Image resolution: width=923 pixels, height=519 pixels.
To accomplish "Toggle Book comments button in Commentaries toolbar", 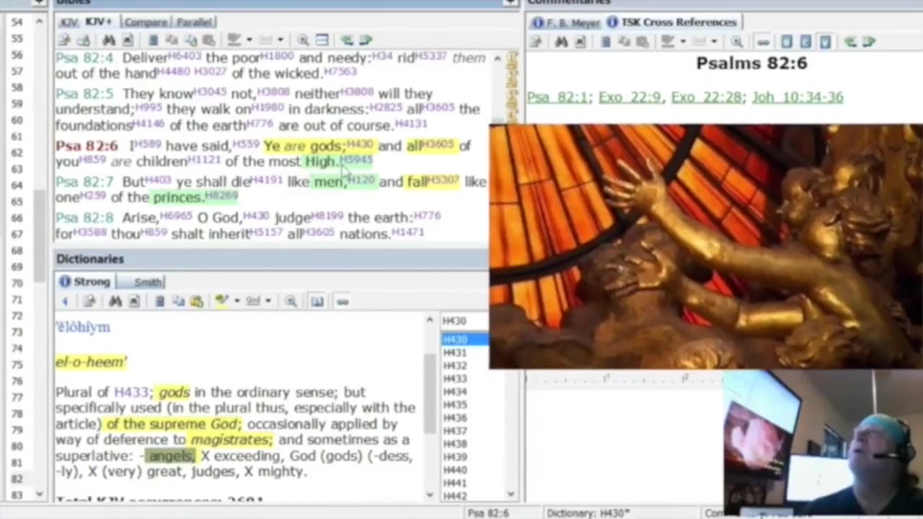I will pos(787,42).
